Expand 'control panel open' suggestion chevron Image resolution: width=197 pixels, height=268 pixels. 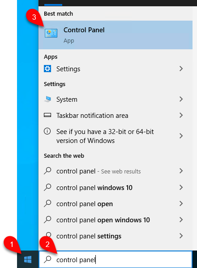(181, 203)
